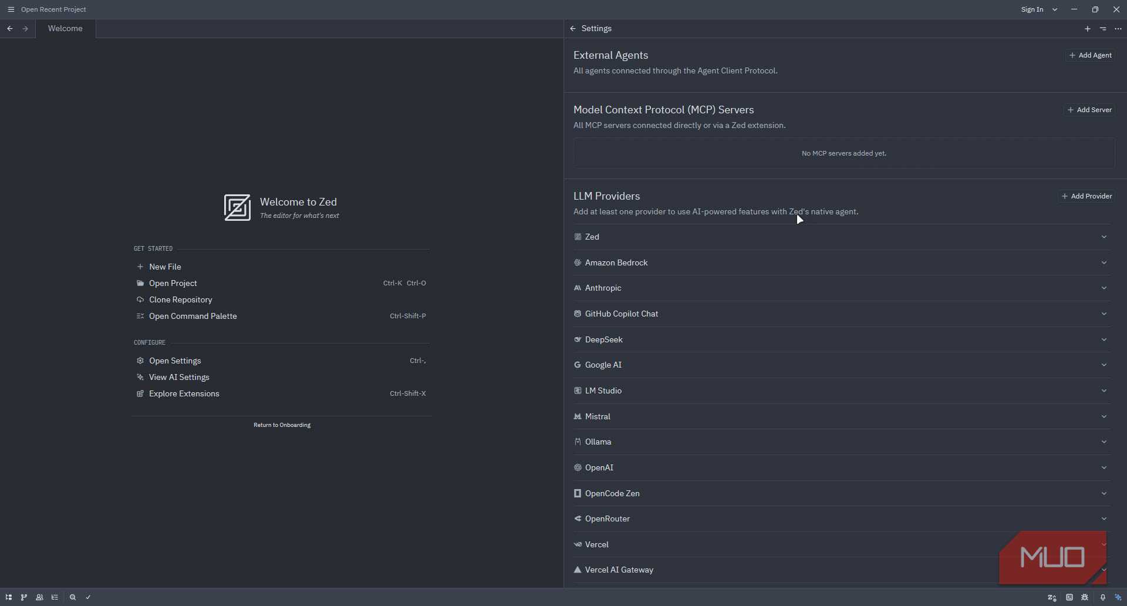Expand the Anthropic provider chevron
The image size is (1127, 606).
point(1104,288)
